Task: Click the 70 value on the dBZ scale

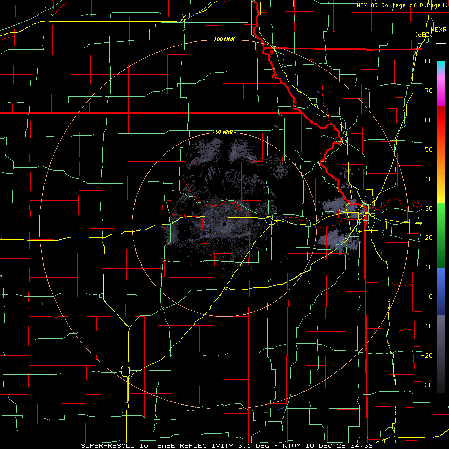Action: [x=429, y=91]
